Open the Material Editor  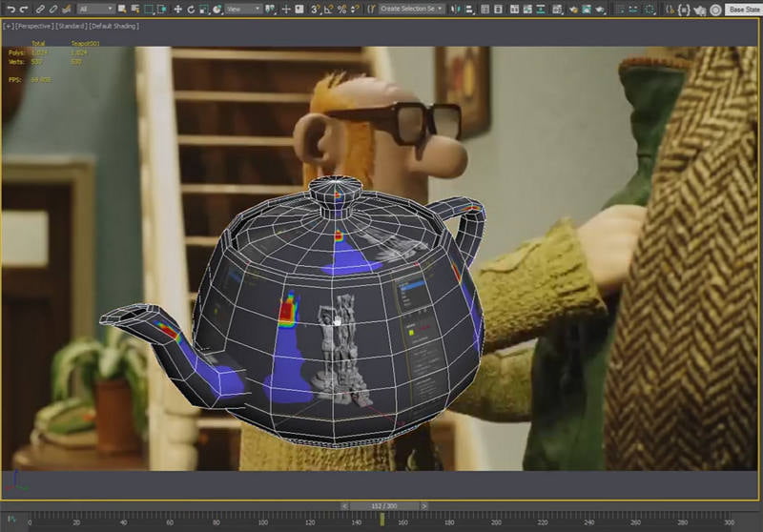pos(558,10)
